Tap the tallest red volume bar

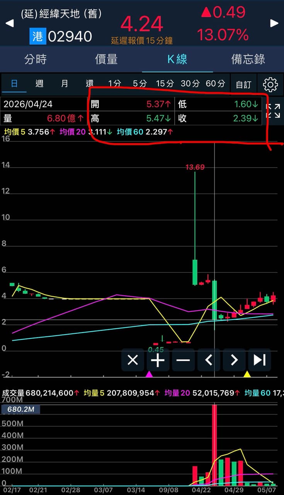(x=214, y=445)
